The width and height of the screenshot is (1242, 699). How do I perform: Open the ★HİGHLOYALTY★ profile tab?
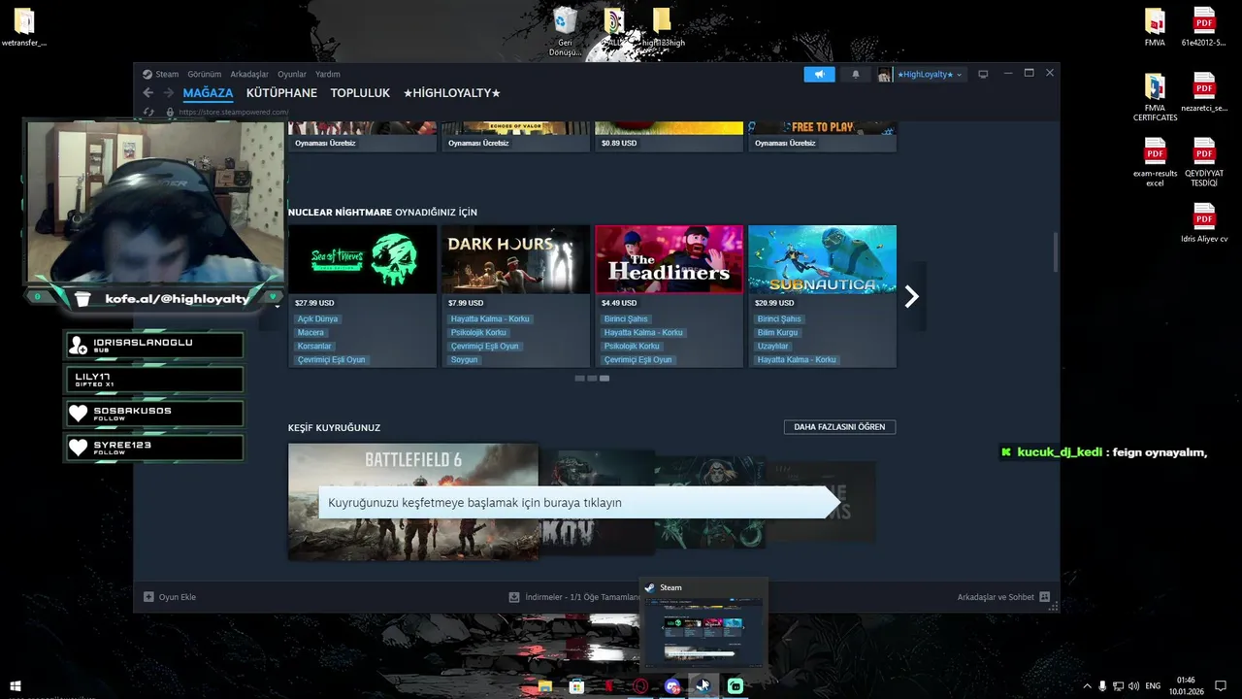(x=452, y=93)
